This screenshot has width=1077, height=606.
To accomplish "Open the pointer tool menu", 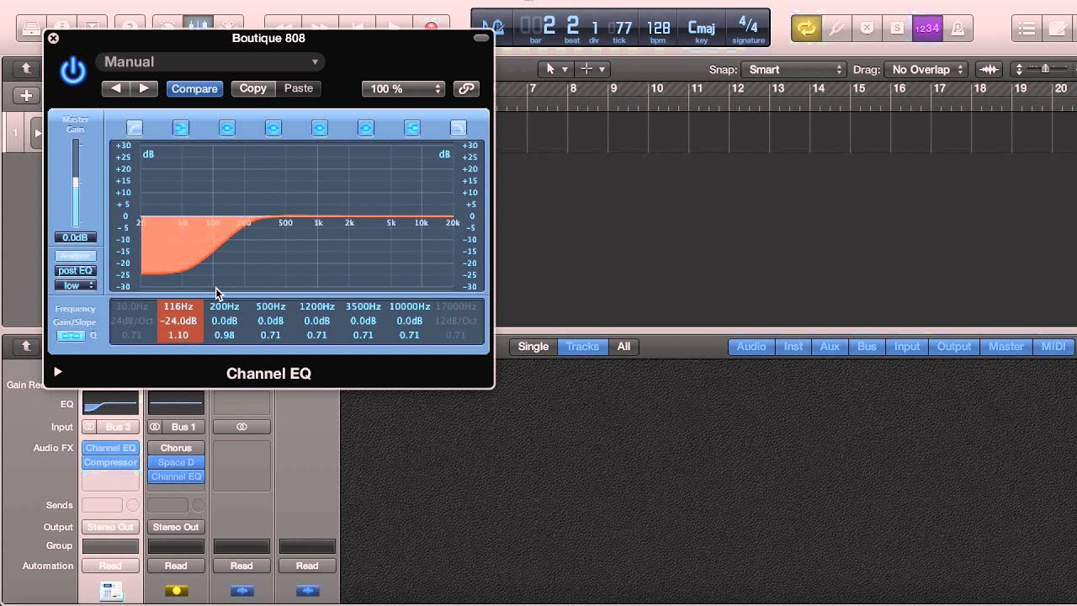I will coord(555,69).
